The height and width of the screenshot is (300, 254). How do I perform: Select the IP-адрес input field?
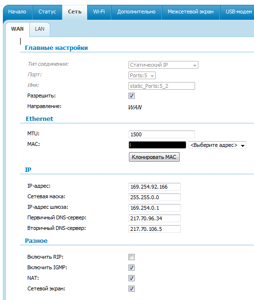(x=154, y=187)
